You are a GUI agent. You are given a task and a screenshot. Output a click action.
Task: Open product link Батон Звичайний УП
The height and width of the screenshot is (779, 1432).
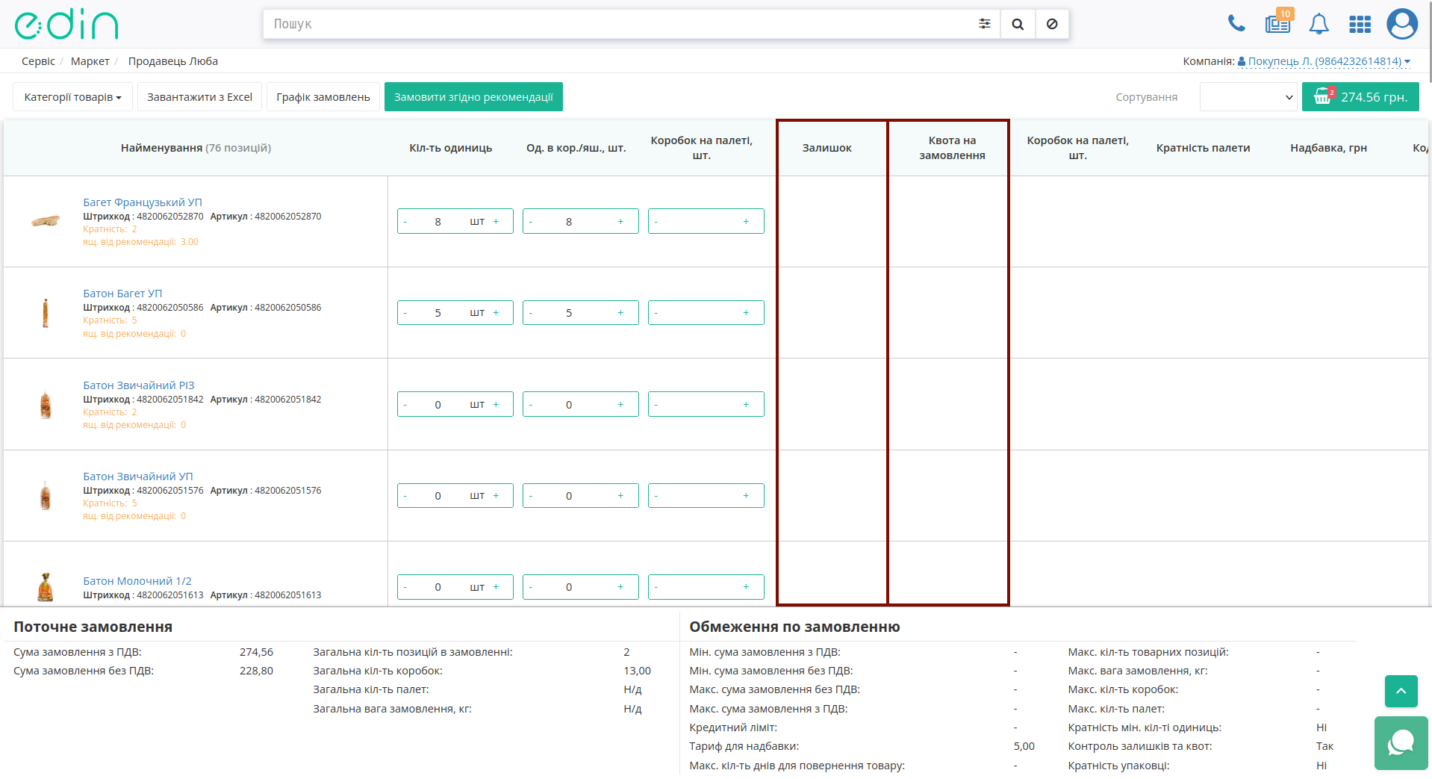pyautogui.click(x=138, y=477)
